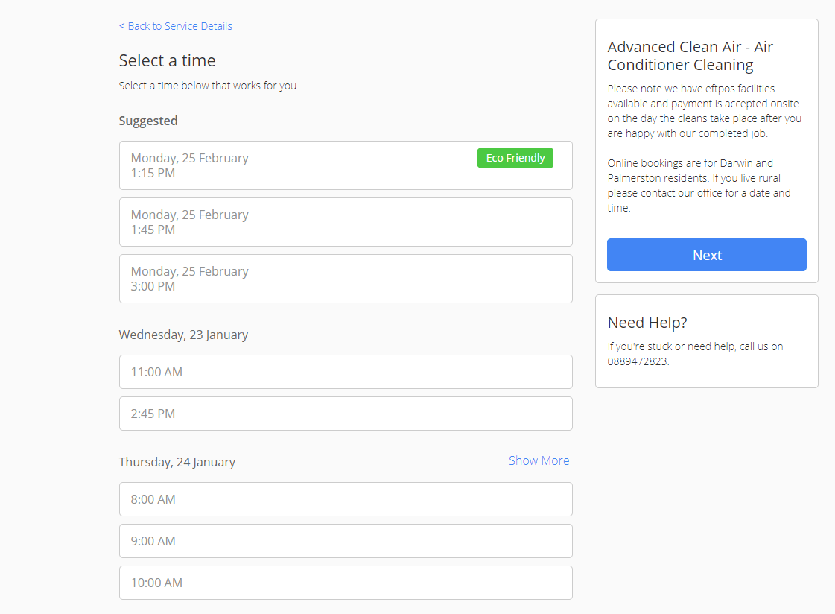Choose Monday 25 February 1:45 PM slot
This screenshot has height=614, width=835.
pyautogui.click(x=346, y=222)
